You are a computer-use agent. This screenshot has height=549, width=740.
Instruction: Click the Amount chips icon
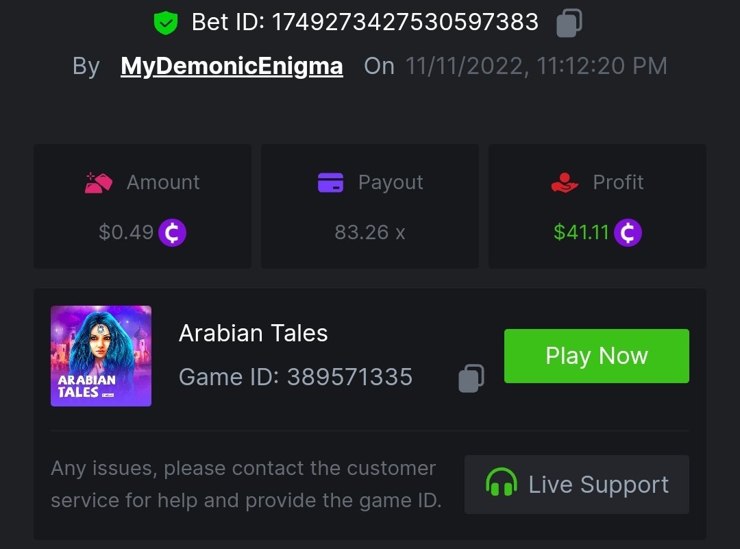tap(99, 182)
